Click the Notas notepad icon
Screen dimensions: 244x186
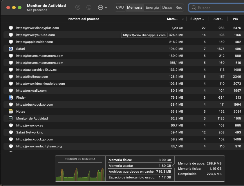[x=11, y=111]
